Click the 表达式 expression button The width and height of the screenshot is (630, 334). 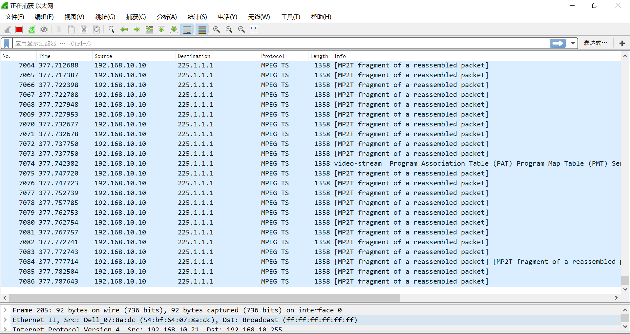click(595, 43)
